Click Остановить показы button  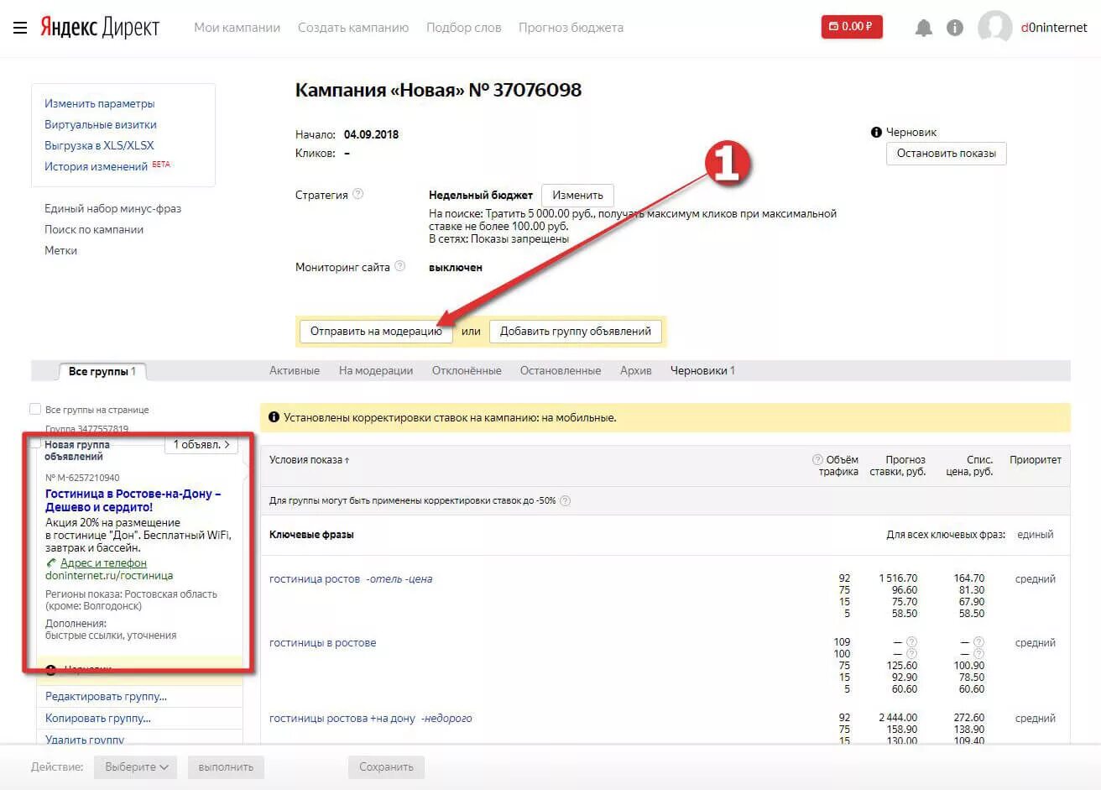click(x=946, y=153)
